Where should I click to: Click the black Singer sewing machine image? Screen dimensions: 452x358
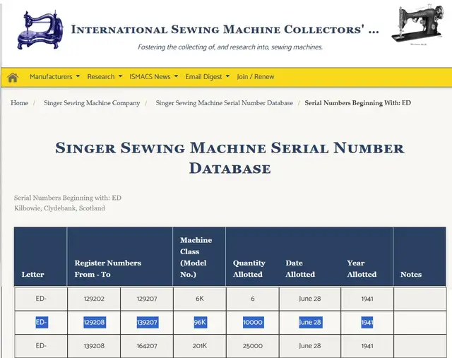pos(417,25)
